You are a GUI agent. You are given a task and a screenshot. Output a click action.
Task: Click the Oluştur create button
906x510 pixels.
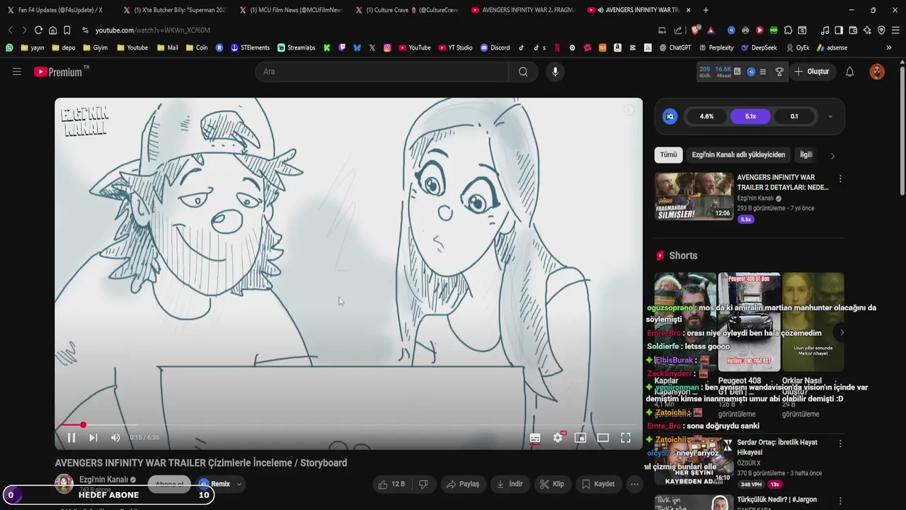click(x=812, y=72)
